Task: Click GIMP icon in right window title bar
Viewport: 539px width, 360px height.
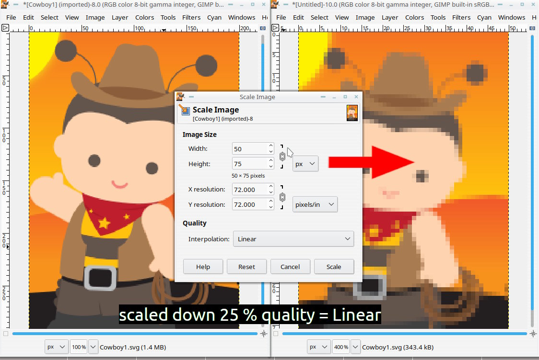Action: [x=275, y=4]
